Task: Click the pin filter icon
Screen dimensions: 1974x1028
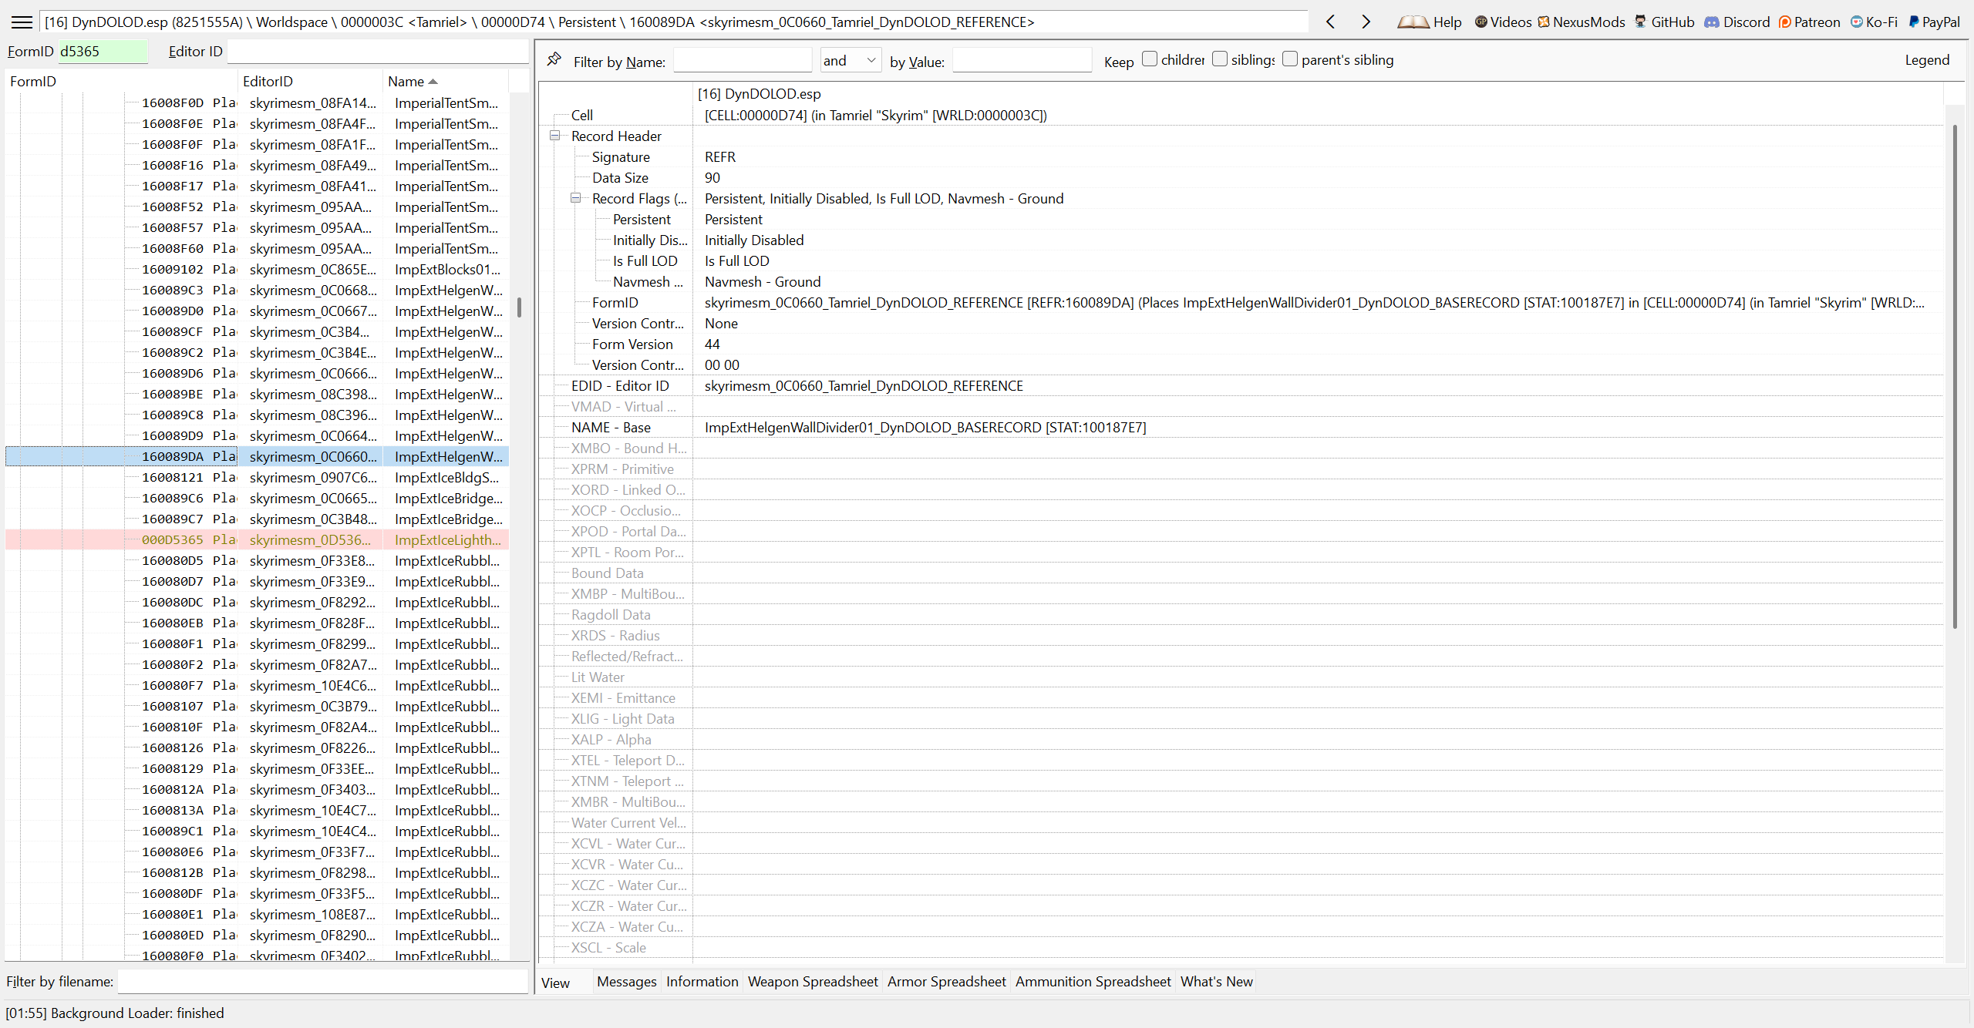Action: click(554, 60)
